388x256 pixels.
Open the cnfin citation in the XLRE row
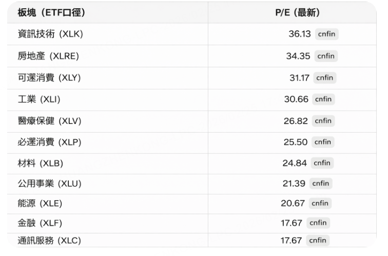[x=325, y=56]
